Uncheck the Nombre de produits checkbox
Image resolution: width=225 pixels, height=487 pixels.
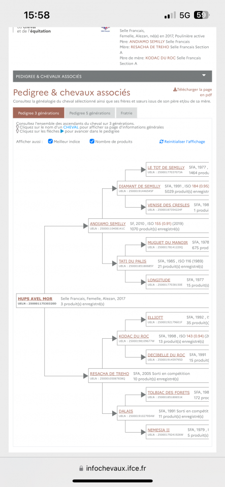click(92, 141)
